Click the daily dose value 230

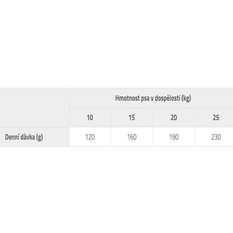coord(216,137)
